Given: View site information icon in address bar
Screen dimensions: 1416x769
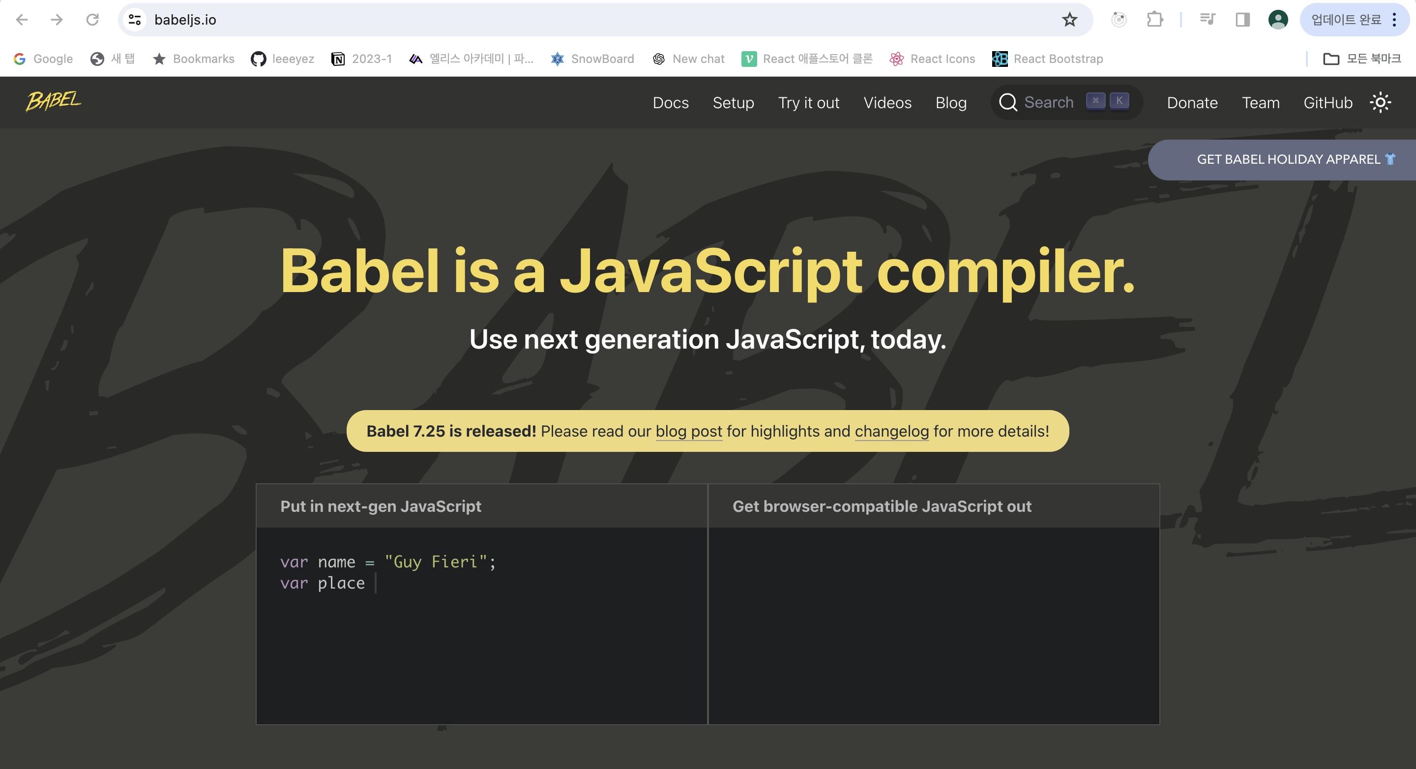Looking at the screenshot, I should point(135,20).
